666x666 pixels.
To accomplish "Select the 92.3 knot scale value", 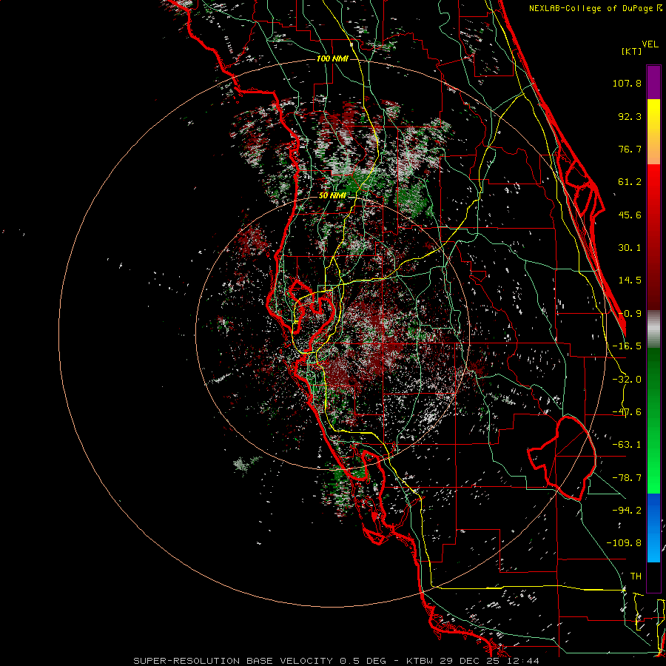I will pos(630,116).
